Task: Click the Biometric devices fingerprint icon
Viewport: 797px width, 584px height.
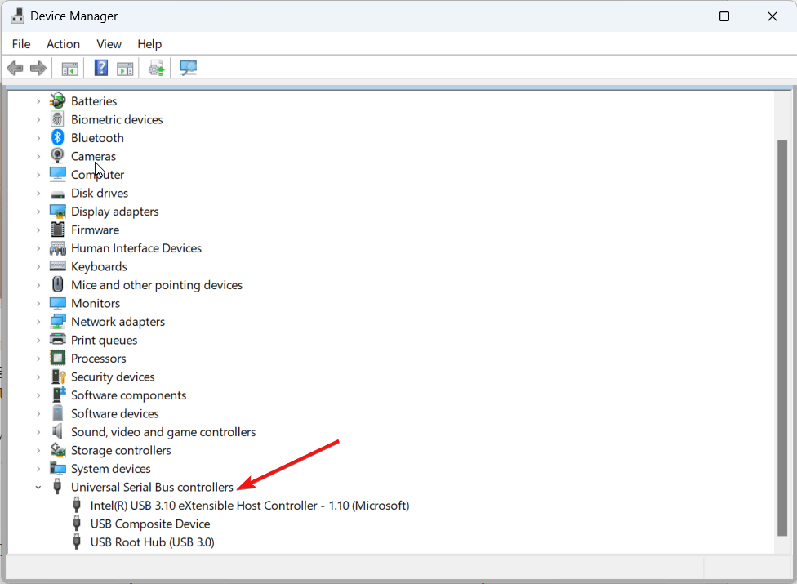Action: (x=57, y=119)
